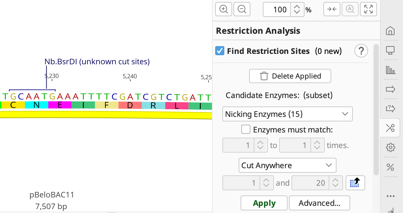
Task: Open the Nicking Enzymes dropdown
Action: tap(287, 114)
